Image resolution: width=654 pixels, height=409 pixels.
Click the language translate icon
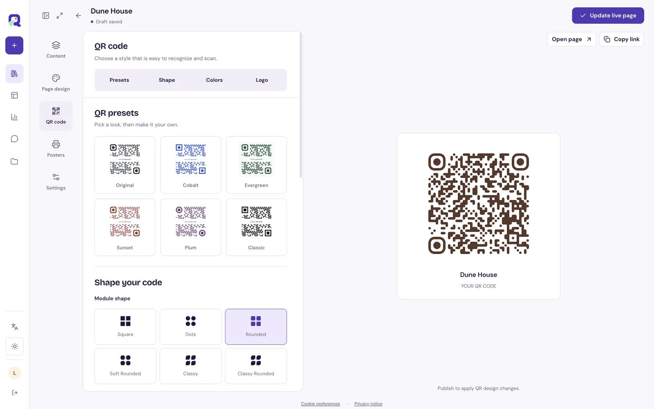pos(15,327)
